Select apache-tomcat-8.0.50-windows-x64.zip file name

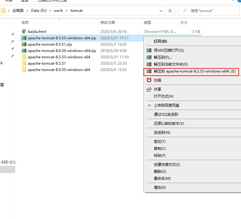point(62,50)
